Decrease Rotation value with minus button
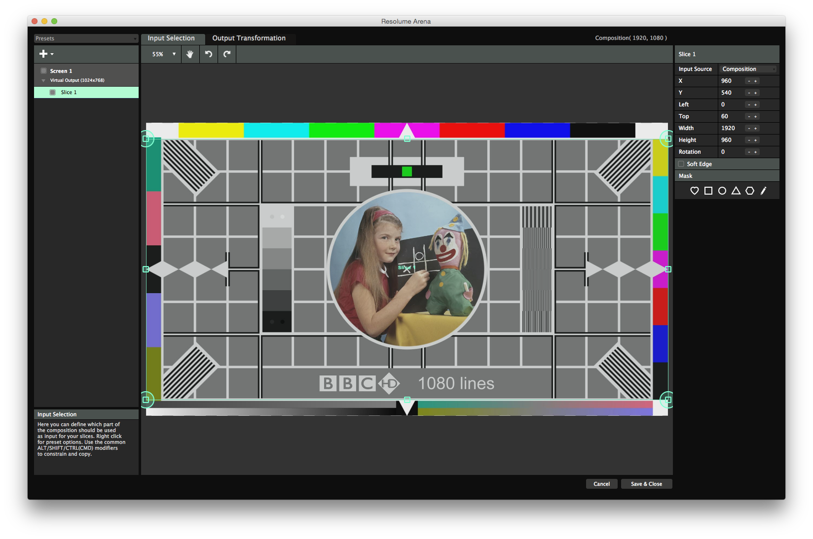The image size is (813, 539). click(x=749, y=152)
